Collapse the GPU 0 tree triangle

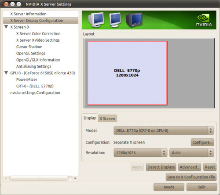click(x=6, y=72)
